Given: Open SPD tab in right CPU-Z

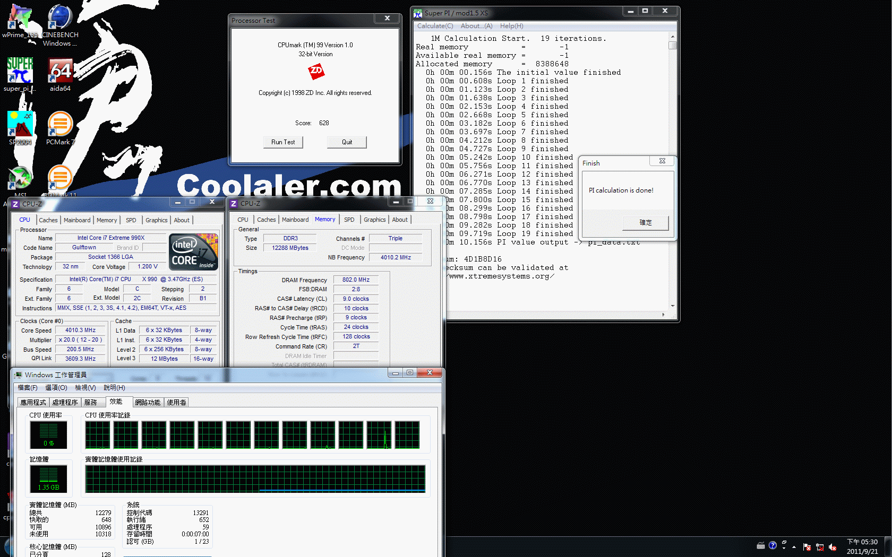Looking at the screenshot, I should pos(349,220).
